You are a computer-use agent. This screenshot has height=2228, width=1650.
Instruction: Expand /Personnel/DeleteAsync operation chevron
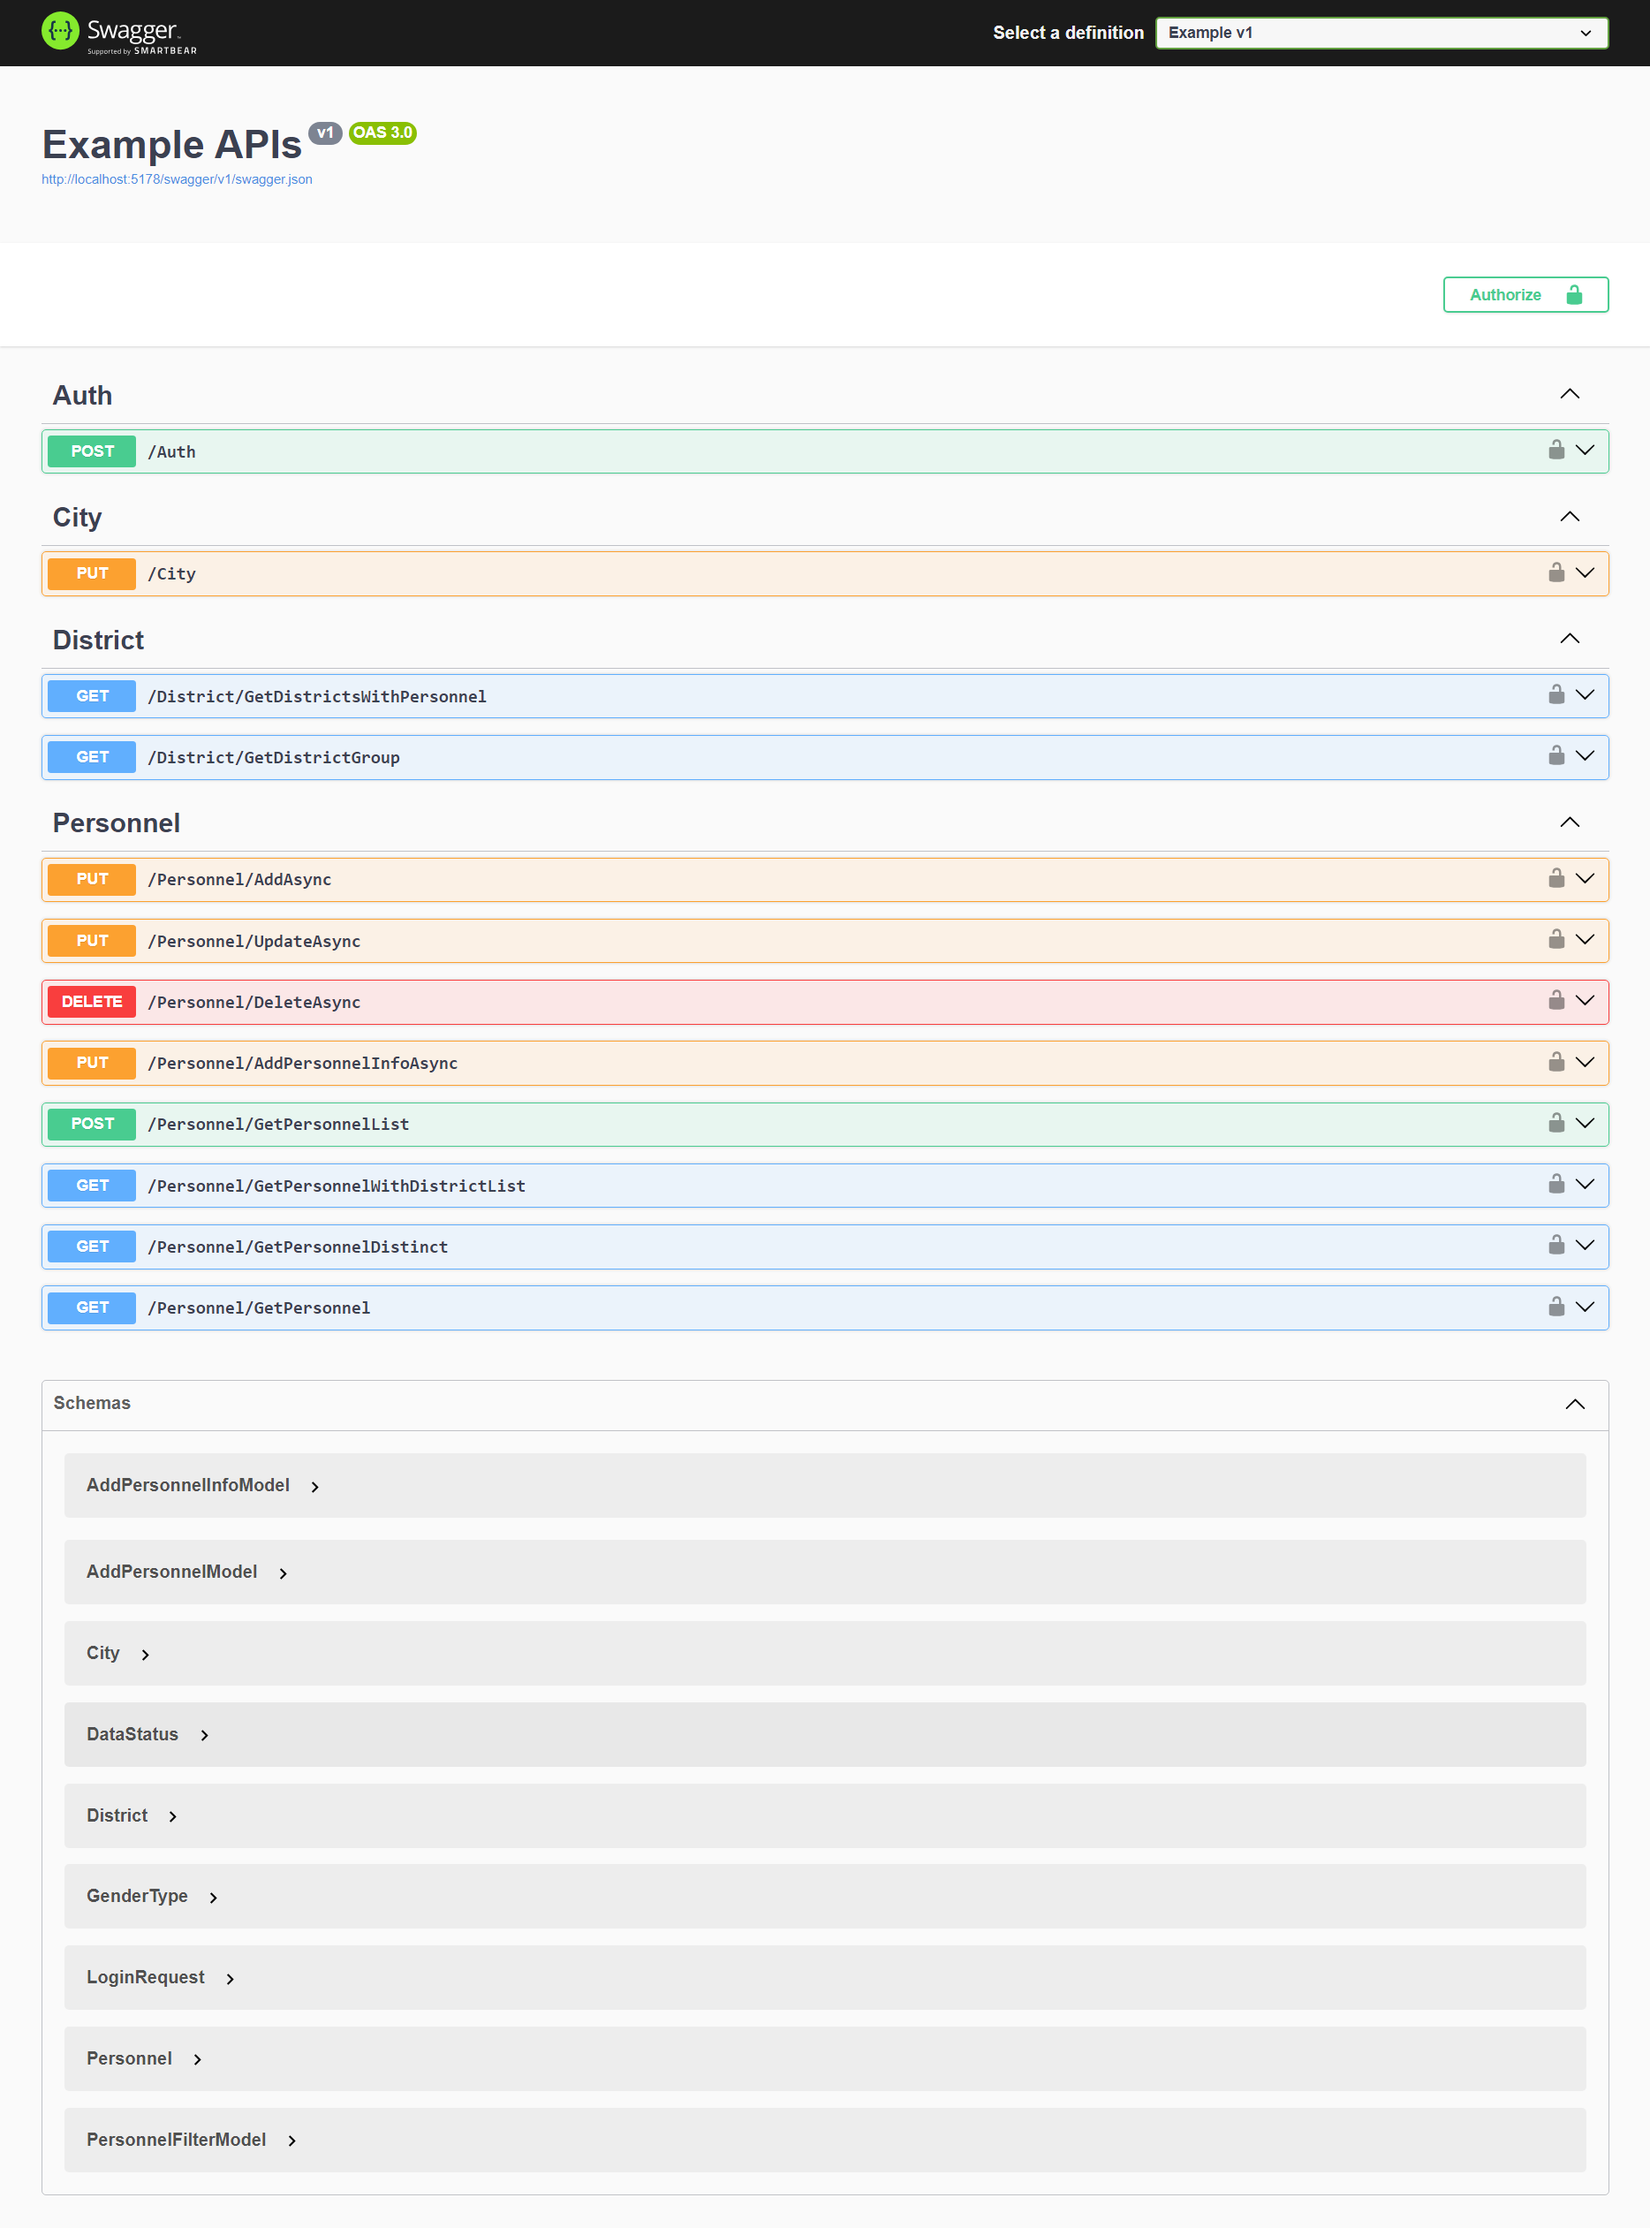tap(1584, 1001)
